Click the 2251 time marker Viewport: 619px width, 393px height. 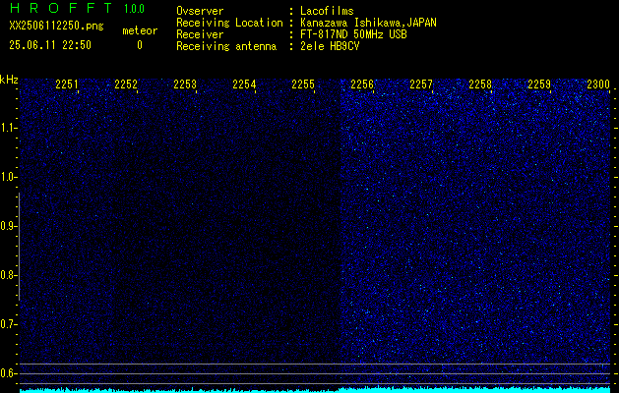tap(67, 84)
